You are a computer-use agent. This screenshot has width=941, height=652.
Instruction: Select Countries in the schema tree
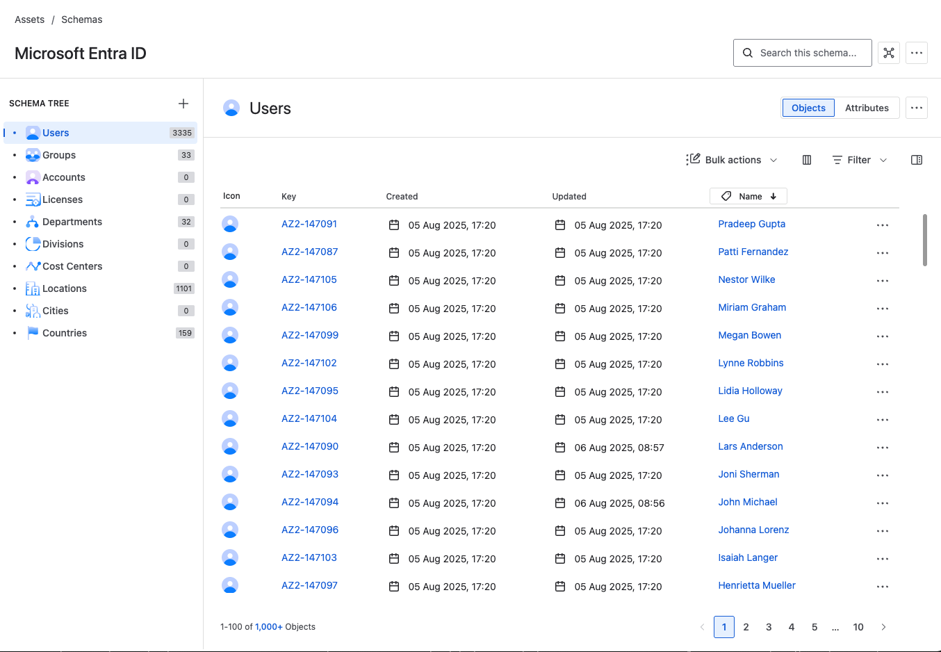pos(101,333)
